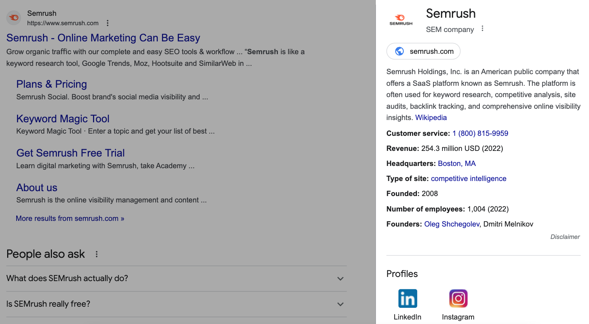Expand 'What does SEMrush actually do?' question
Screen dimensions: 589x324
[x=176, y=278]
